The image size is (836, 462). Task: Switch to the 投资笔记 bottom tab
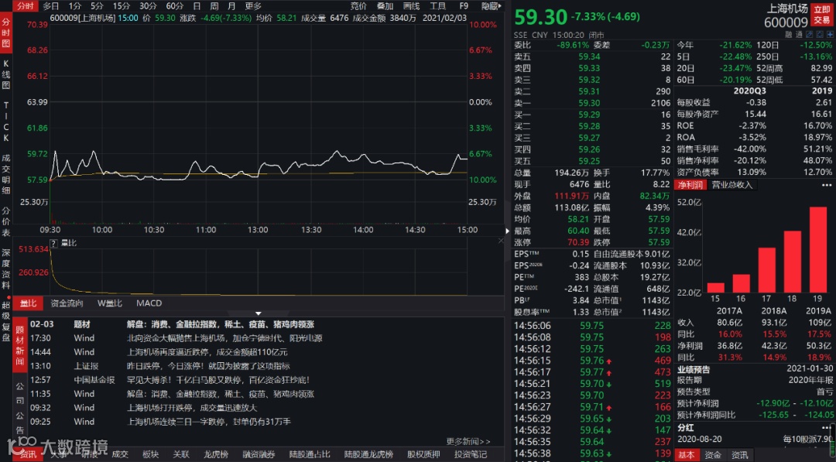click(471, 454)
